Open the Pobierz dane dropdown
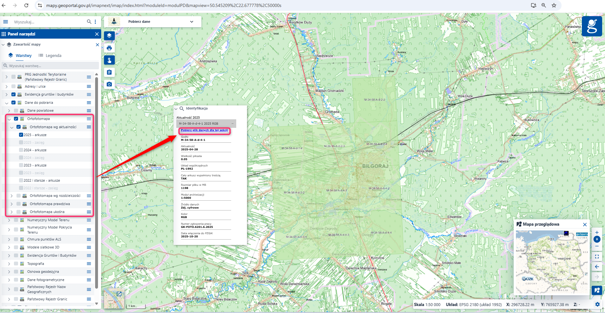This screenshot has width=605, height=313. [x=192, y=22]
